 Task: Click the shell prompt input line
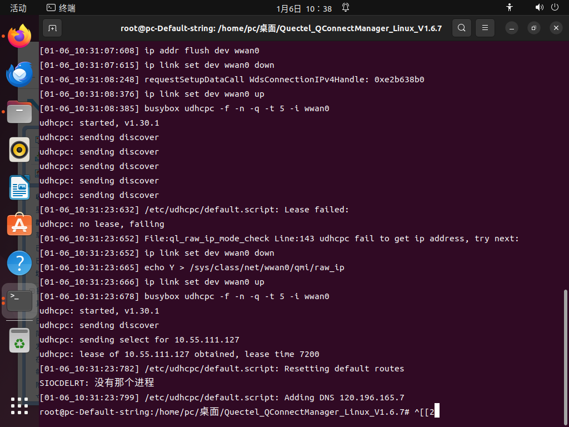point(239,412)
